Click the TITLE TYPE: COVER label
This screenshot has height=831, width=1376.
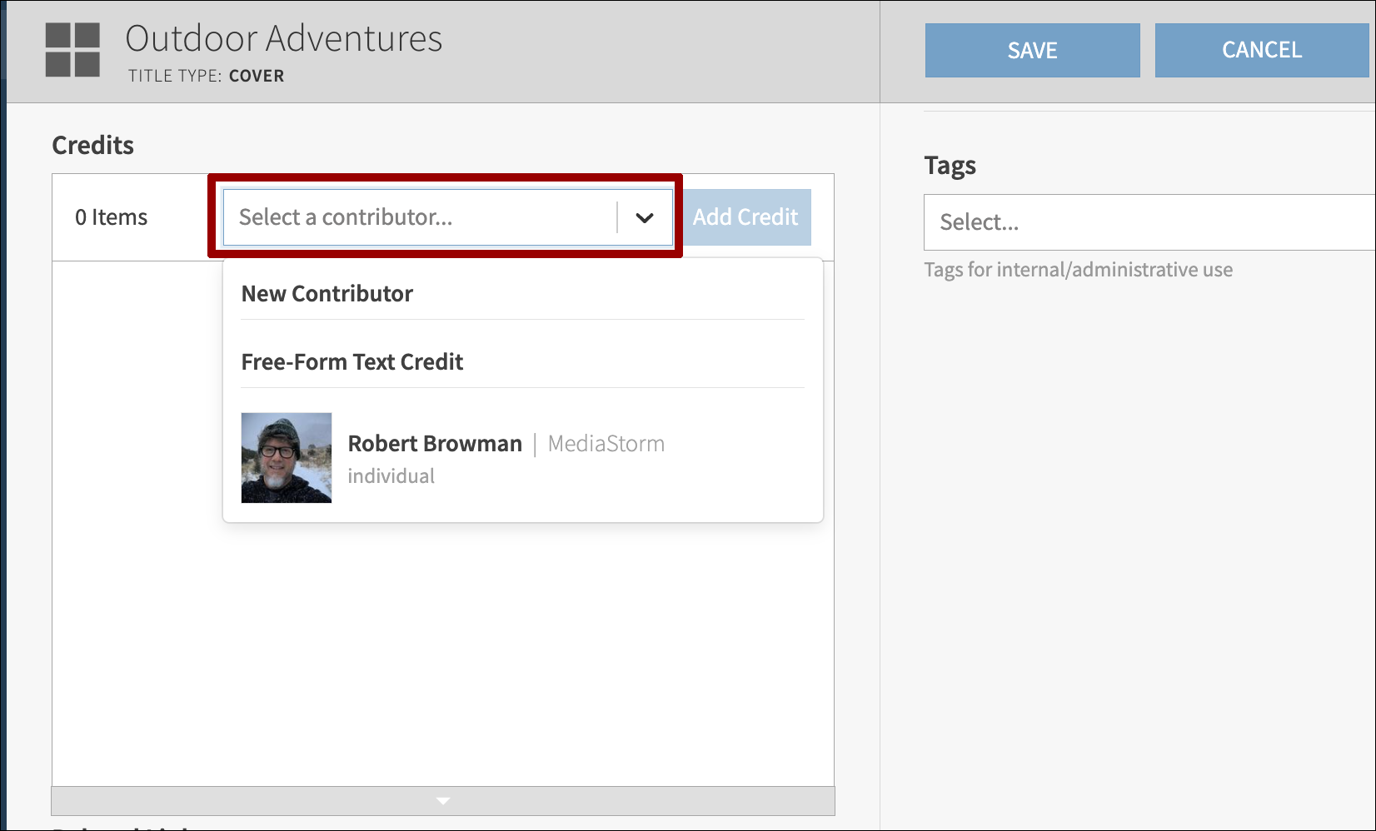(x=207, y=76)
